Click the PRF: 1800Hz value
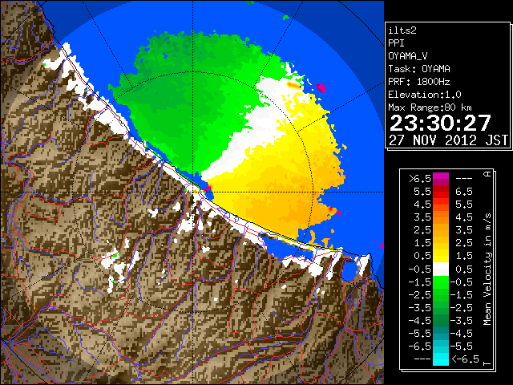 click(419, 82)
